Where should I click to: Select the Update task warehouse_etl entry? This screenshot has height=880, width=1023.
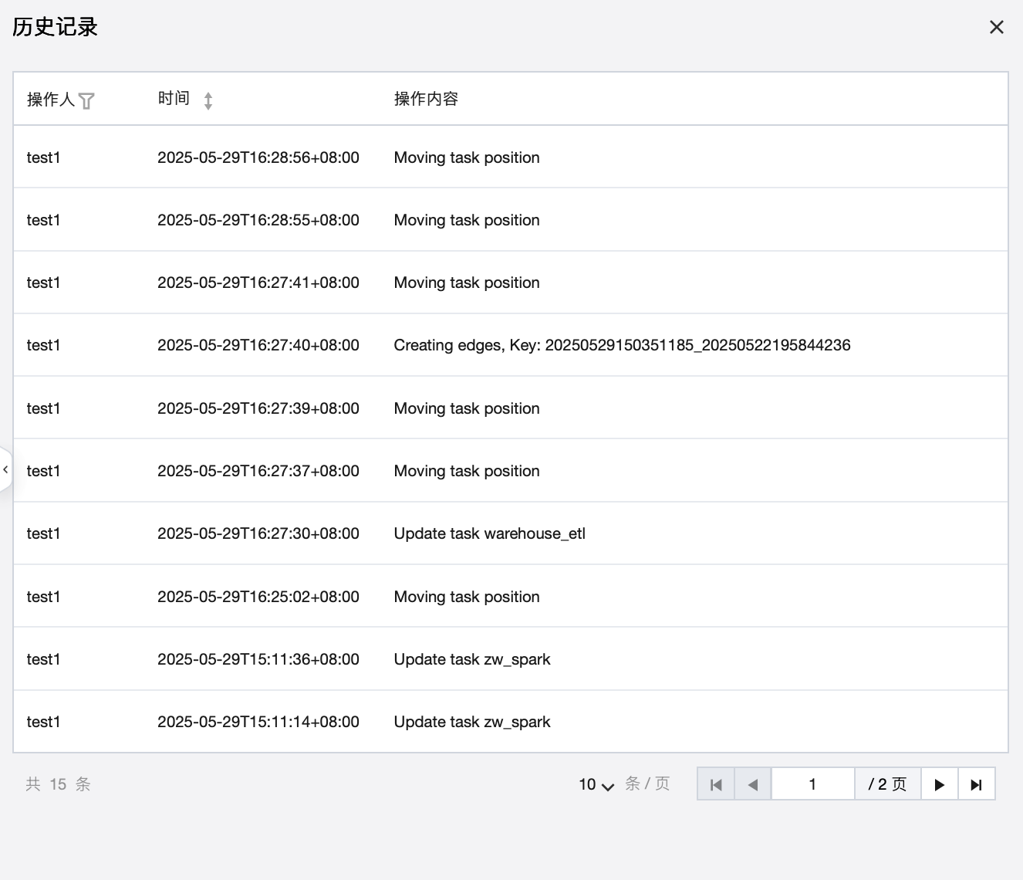point(489,533)
